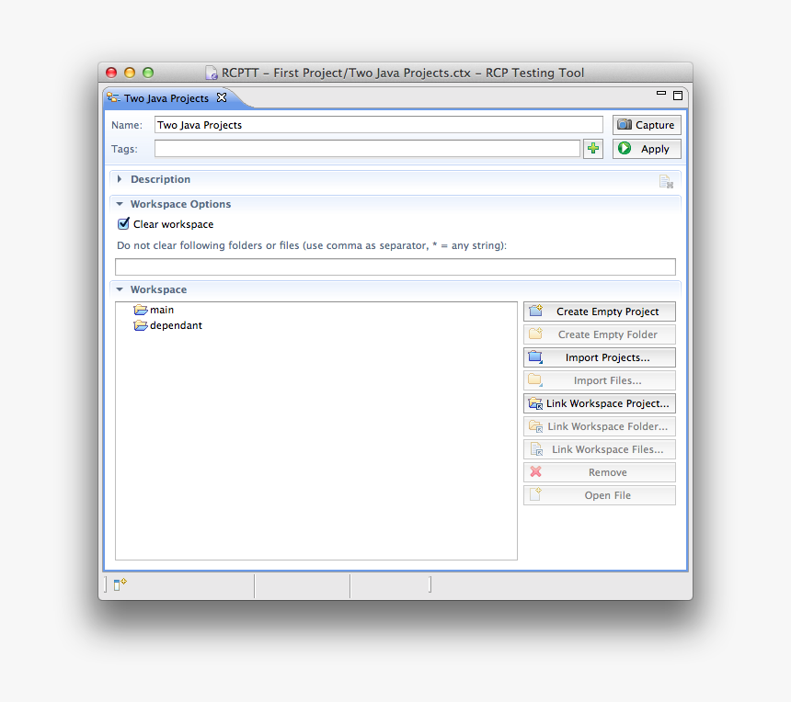Expand the Description section
791x702 pixels.
pos(120,179)
